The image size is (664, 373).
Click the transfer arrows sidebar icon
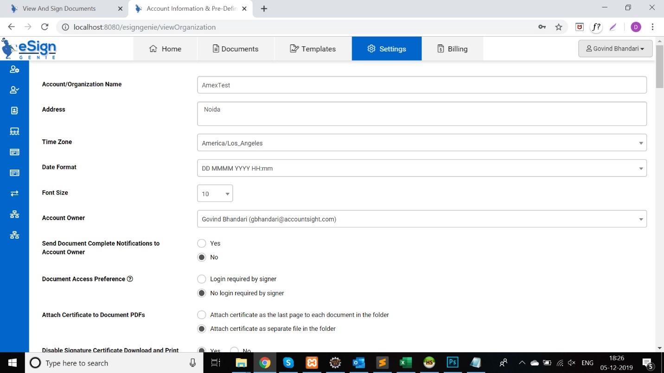point(14,193)
